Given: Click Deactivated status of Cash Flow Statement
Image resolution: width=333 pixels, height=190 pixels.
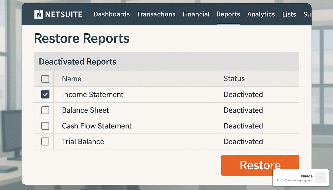Looking at the screenshot, I should point(243,126).
